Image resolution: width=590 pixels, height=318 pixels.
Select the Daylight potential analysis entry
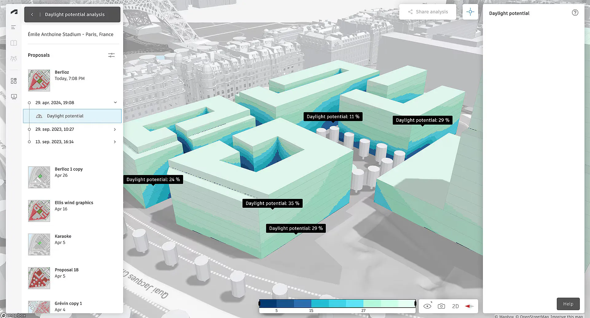tap(72, 116)
